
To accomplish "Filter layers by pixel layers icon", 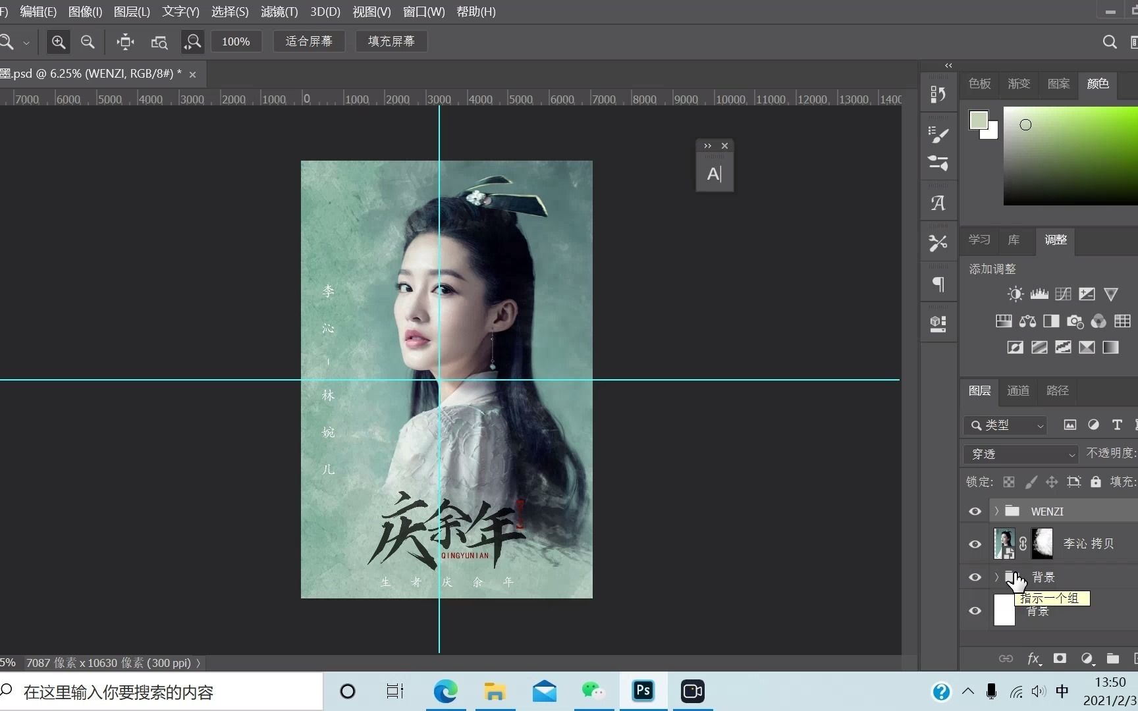I will tap(1070, 425).
